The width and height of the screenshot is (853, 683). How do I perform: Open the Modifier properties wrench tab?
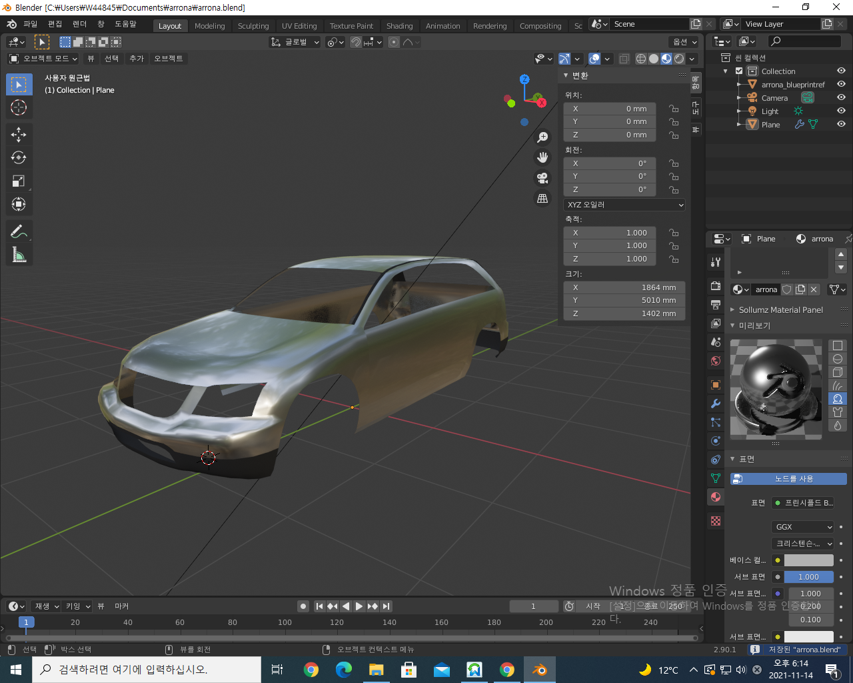716,404
